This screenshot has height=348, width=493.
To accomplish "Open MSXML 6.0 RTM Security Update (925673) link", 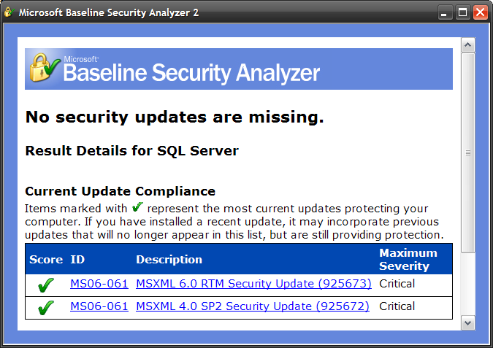I will tap(253, 284).
